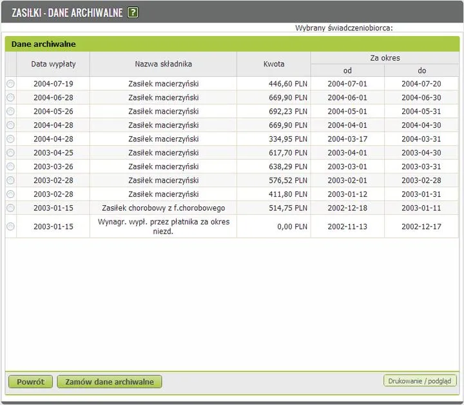This screenshot has height=405, width=464.
Task: Select radio for Zasiłek chorobowy z f.chorobowego row
Action: coord(10,208)
